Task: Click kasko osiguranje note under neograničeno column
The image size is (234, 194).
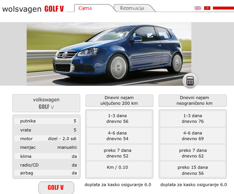Action: (x=194, y=185)
